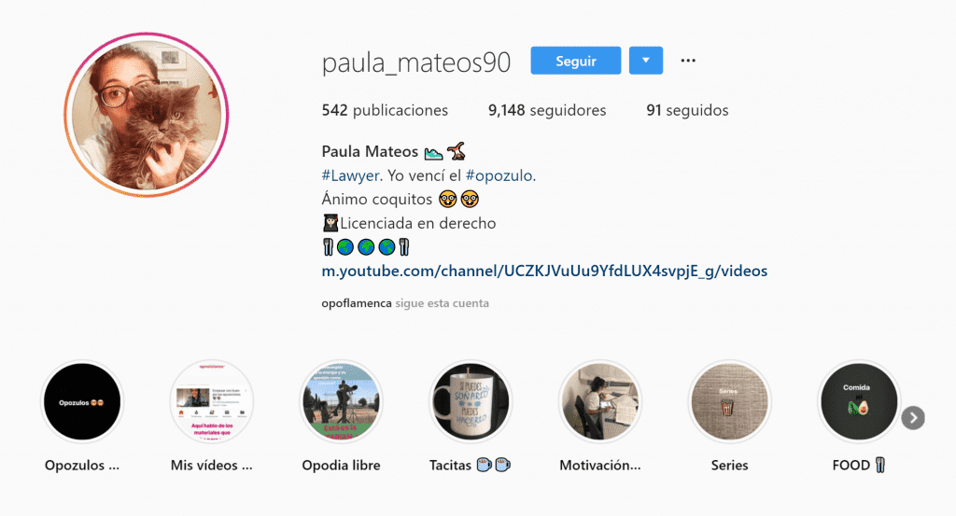956x516 pixels.
Task: Select the 542 publicaciones count
Action: [x=385, y=110]
